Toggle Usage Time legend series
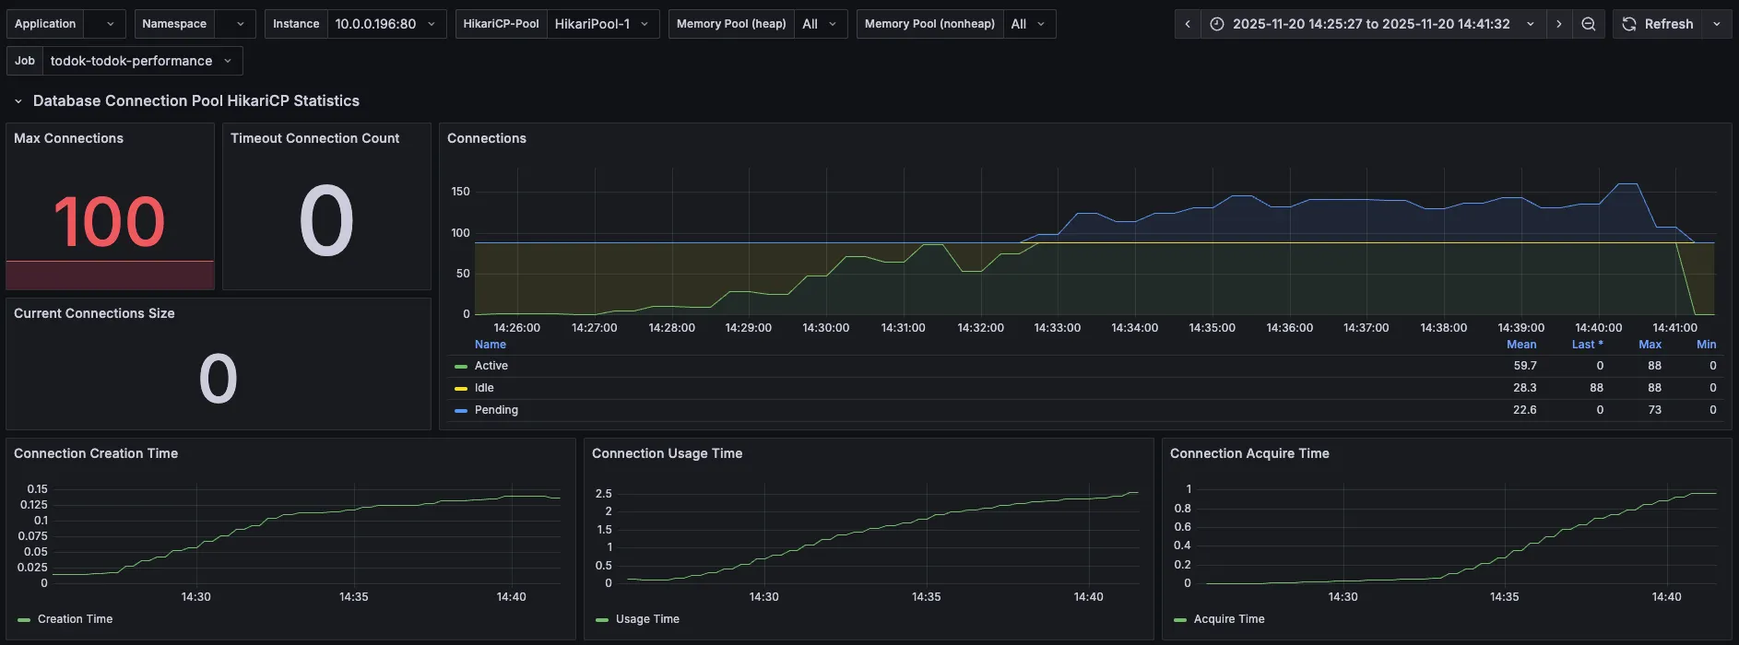Screen dimensions: 1739x645 pyautogui.click(x=647, y=619)
